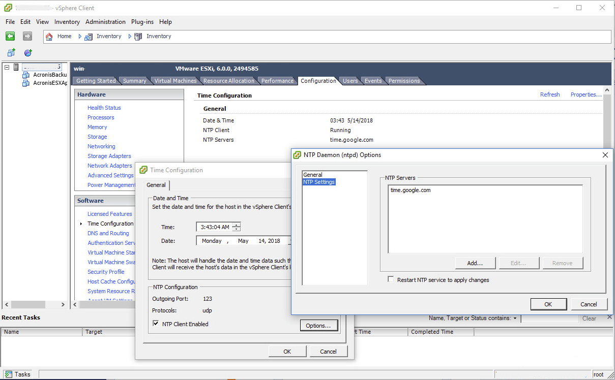
Task: Close the Recent Tasks panel
Action: pos(610,317)
